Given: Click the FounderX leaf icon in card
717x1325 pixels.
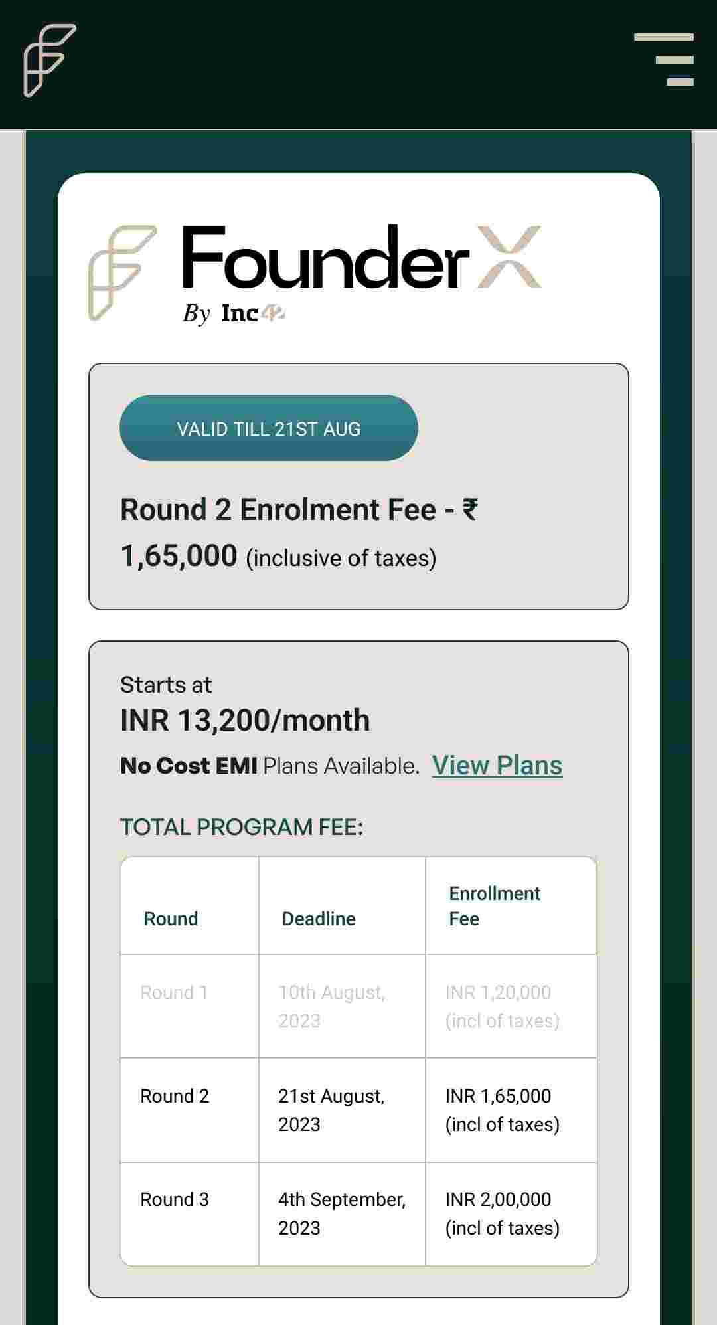Looking at the screenshot, I should 122,273.
